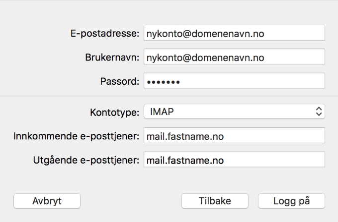Focus the Brukernavn text field
The image size is (338, 222).
(x=234, y=56)
